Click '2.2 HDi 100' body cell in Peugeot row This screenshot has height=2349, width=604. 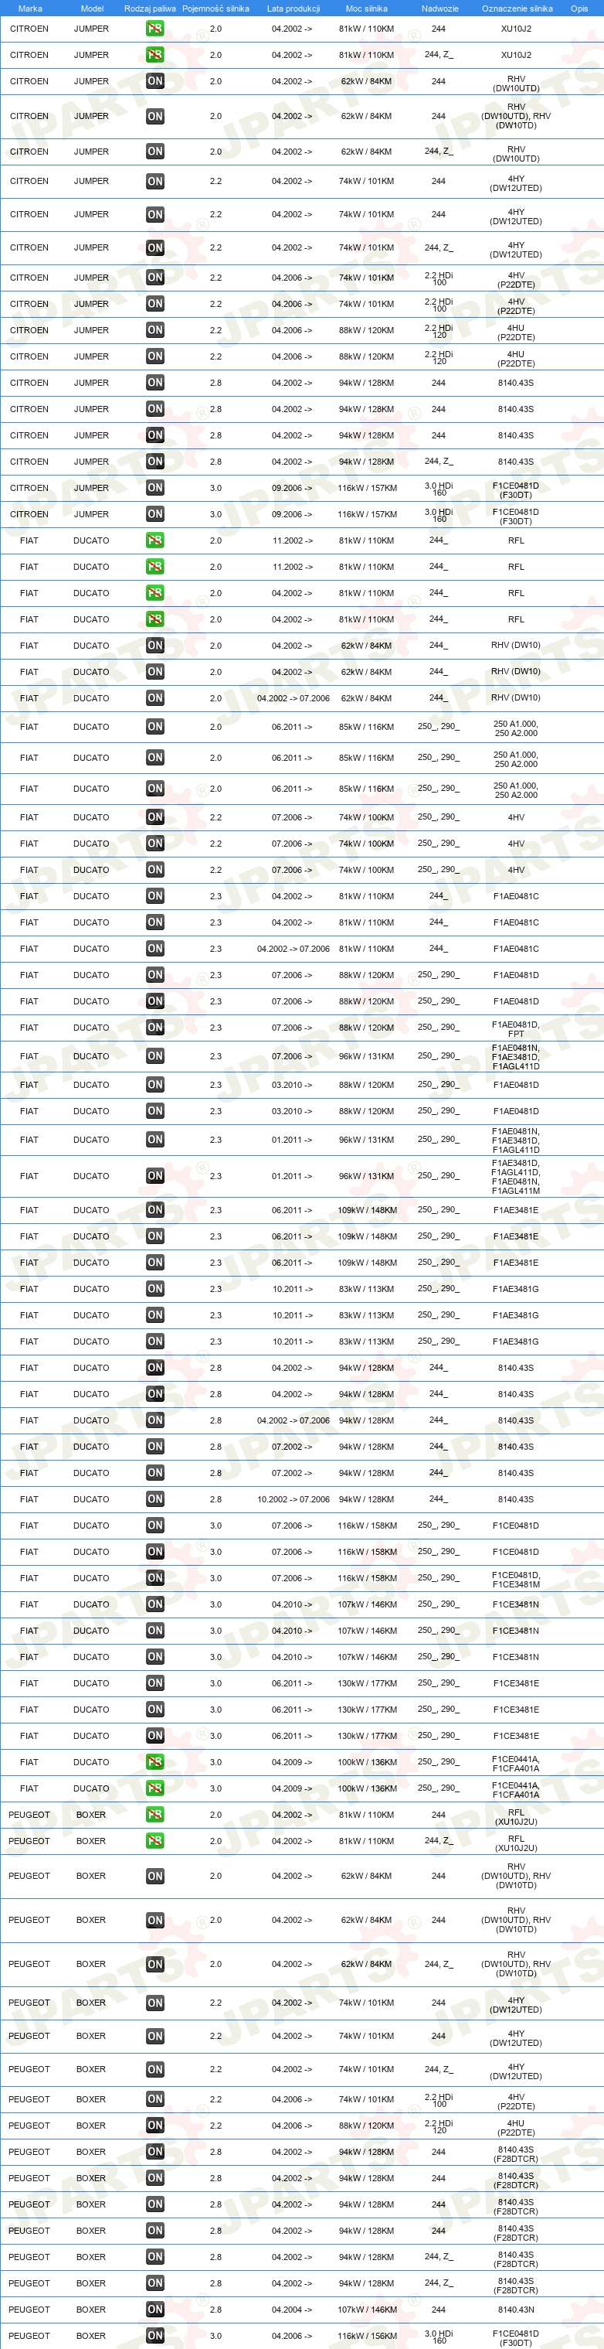(x=438, y=2100)
